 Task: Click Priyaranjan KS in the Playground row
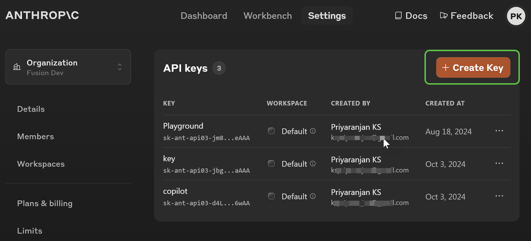click(356, 127)
